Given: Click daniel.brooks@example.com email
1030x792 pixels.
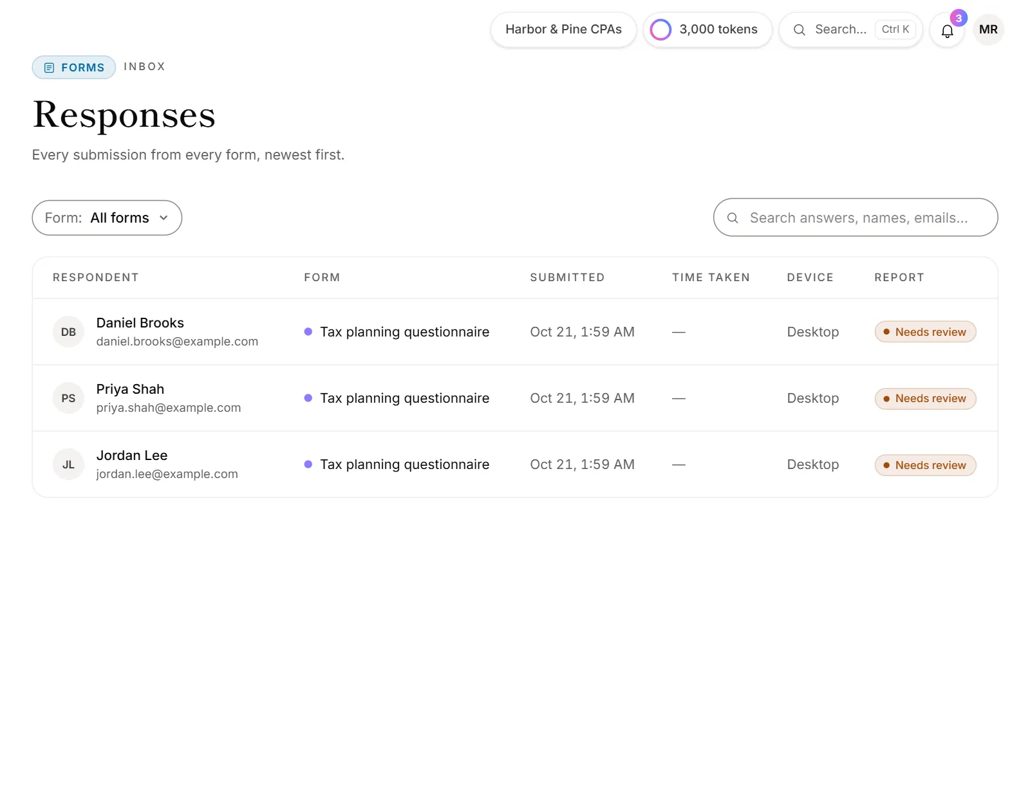Looking at the screenshot, I should (177, 342).
